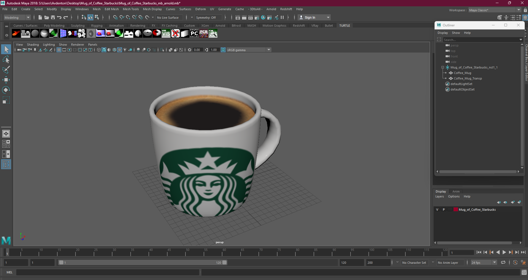Open the viewport Shading menu
This screenshot has height=280, width=528.
click(x=33, y=45)
